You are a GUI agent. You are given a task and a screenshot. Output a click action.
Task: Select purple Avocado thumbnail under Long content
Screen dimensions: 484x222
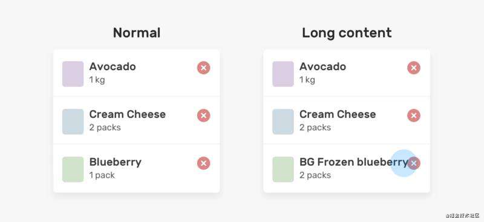click(283, 74)
